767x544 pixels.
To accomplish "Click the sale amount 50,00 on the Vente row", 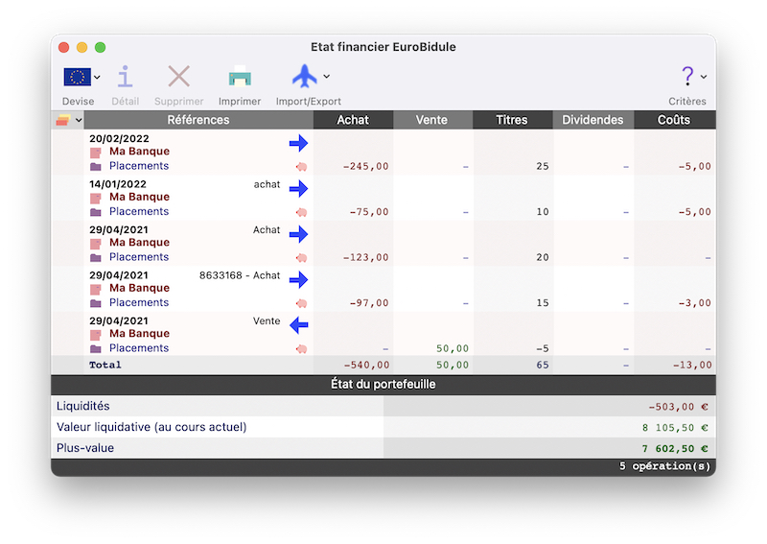I will click(453, 348).
